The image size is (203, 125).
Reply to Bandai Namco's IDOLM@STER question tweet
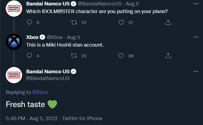(x=30, y=22)
